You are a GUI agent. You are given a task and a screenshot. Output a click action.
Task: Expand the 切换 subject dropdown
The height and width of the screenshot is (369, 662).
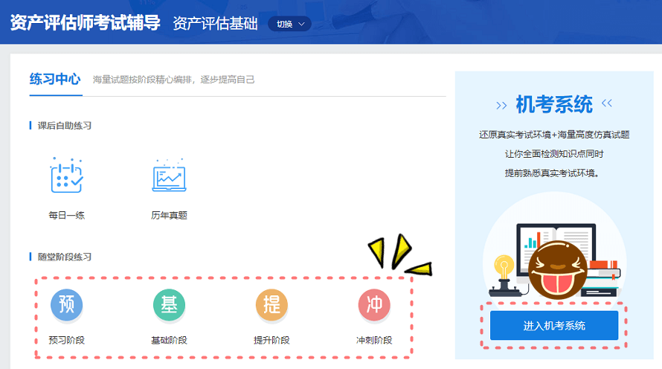pyautogui.click(x=290, y=24)
